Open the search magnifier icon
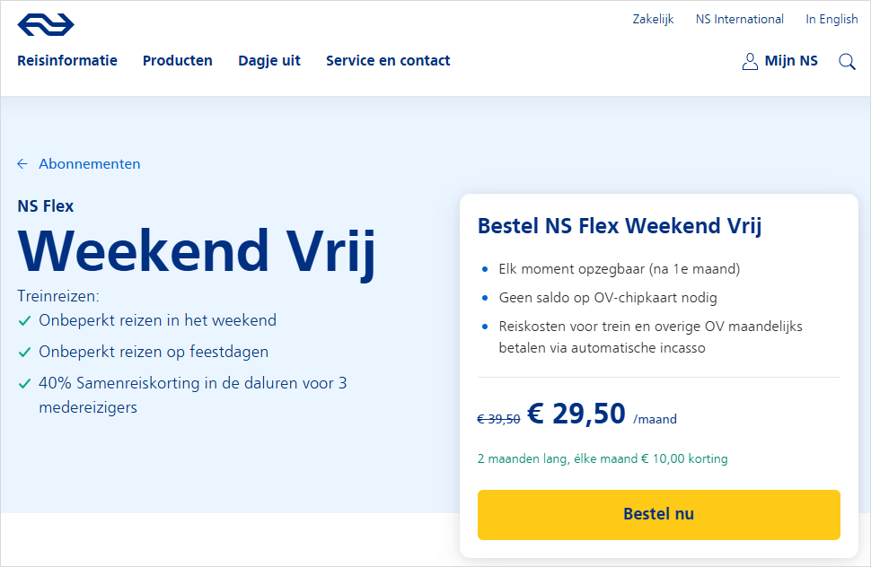The image size is (871, 567). point(847,62)
